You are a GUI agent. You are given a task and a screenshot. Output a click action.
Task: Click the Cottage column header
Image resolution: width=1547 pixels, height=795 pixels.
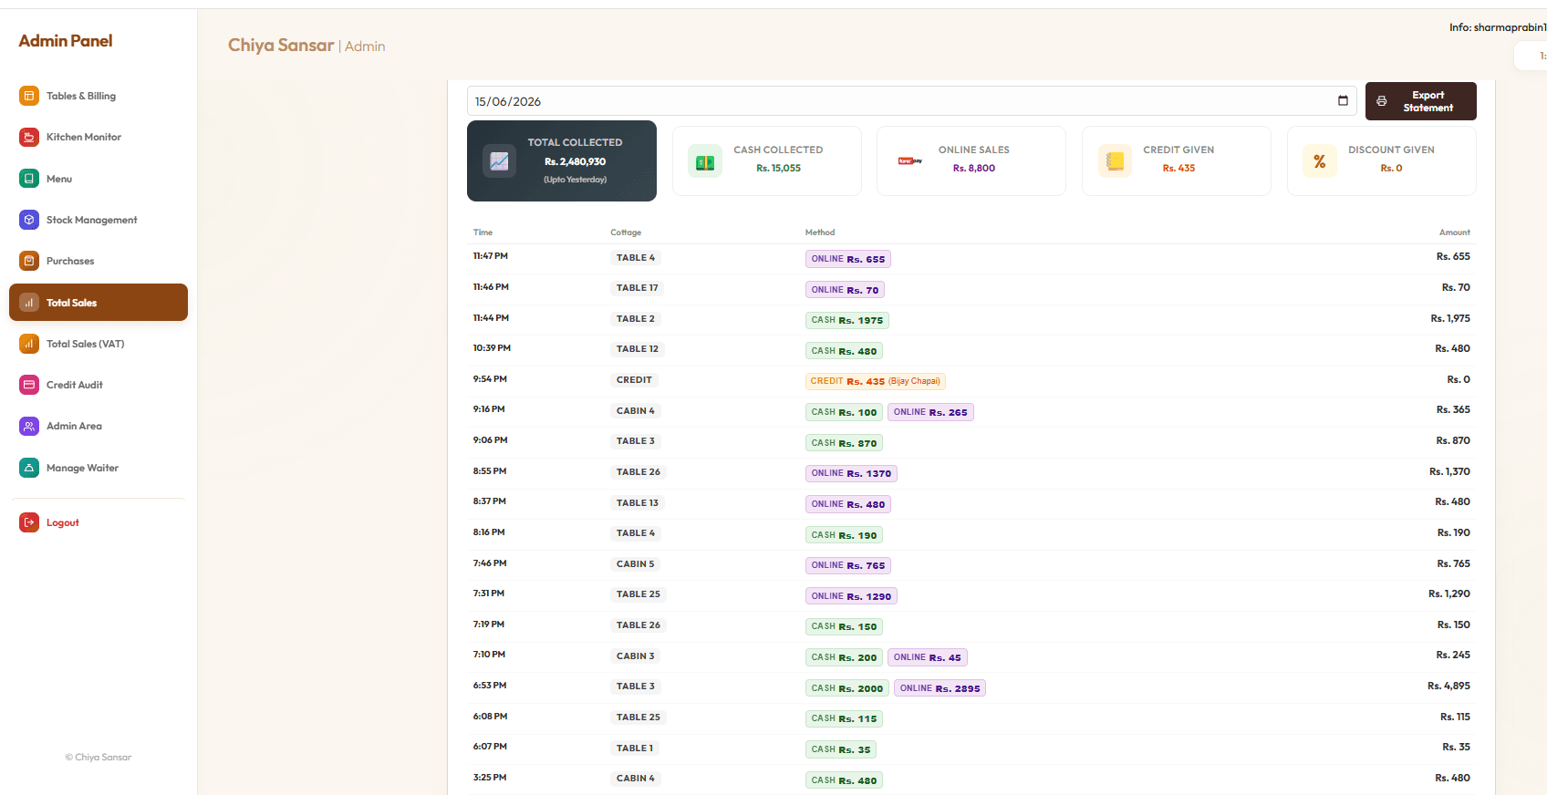(x=626, y=232)
